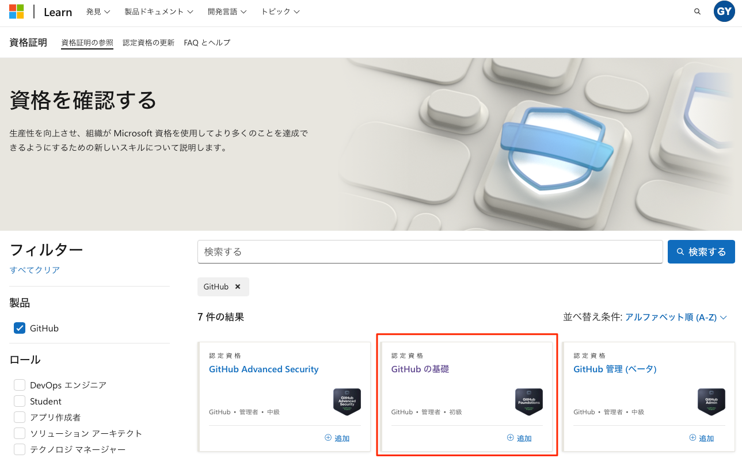Click the ロール filter heading

point(25,360)
